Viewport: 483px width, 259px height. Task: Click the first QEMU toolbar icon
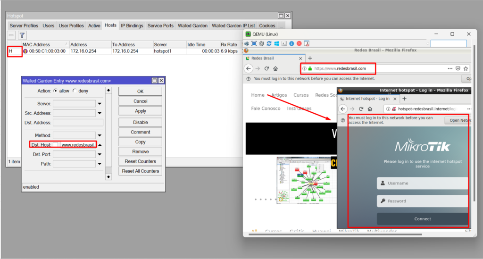coord(246,43)
